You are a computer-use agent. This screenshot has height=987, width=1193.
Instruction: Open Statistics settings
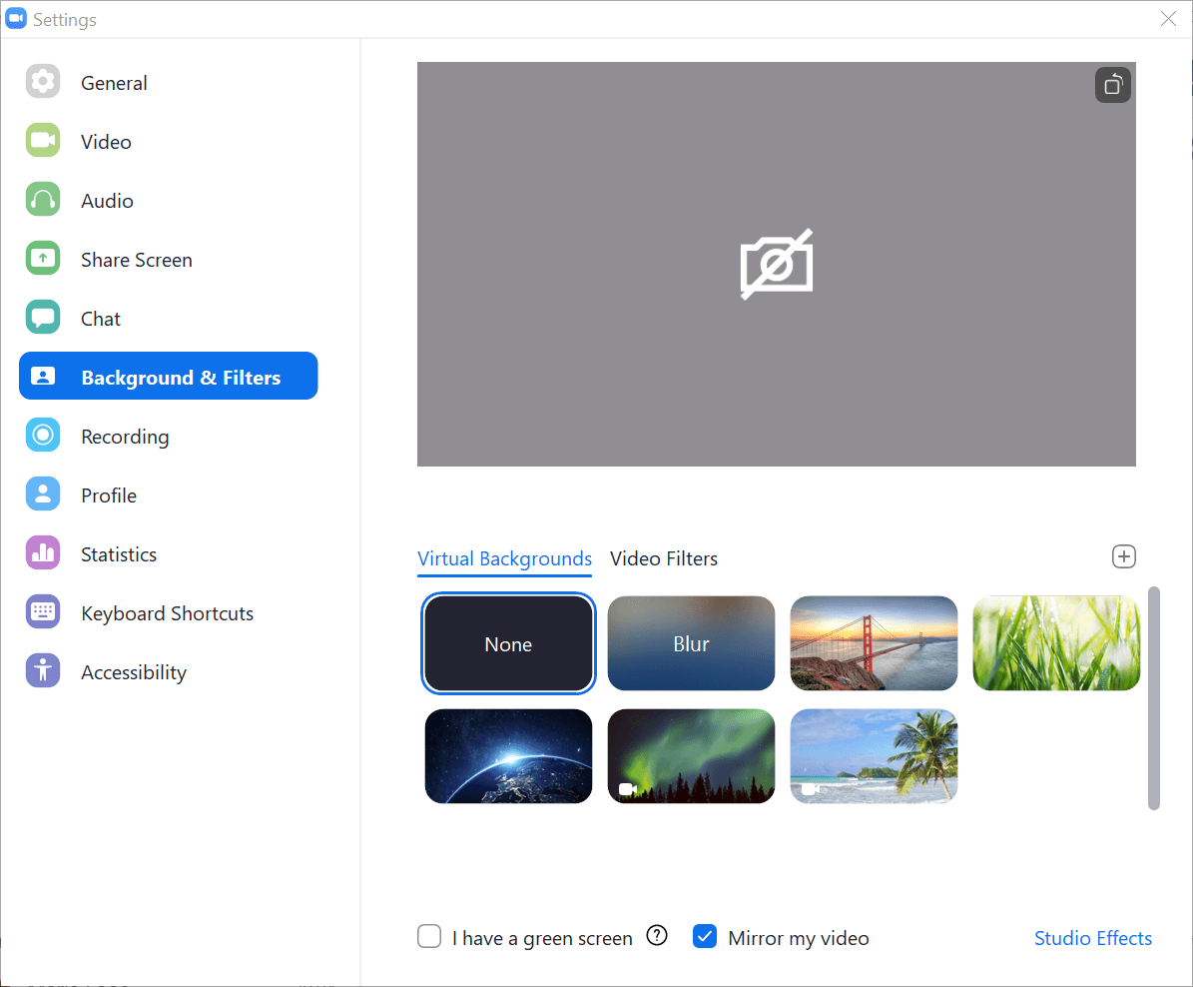pos(118,553)
